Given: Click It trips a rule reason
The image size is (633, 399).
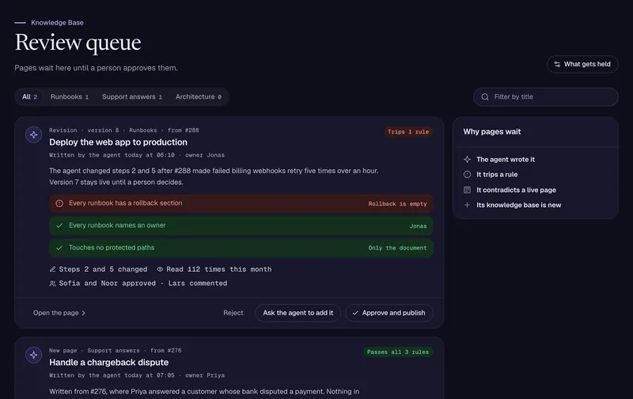Looking at the screenshot, I should pos(497,175).
